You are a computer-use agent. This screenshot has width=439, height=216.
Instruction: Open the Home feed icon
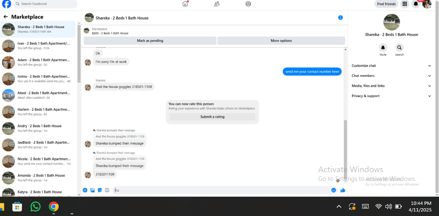[x=185, y=4]
